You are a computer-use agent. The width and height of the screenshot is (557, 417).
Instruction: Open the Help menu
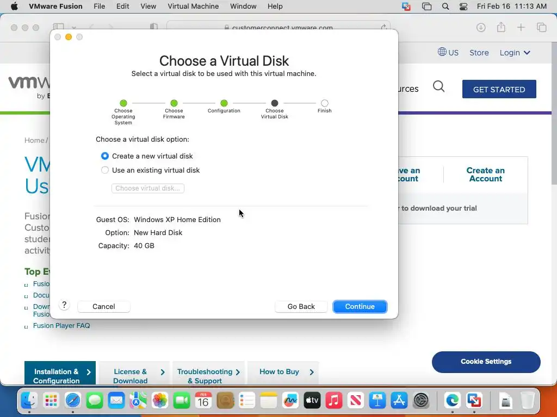tap(275, 7)
